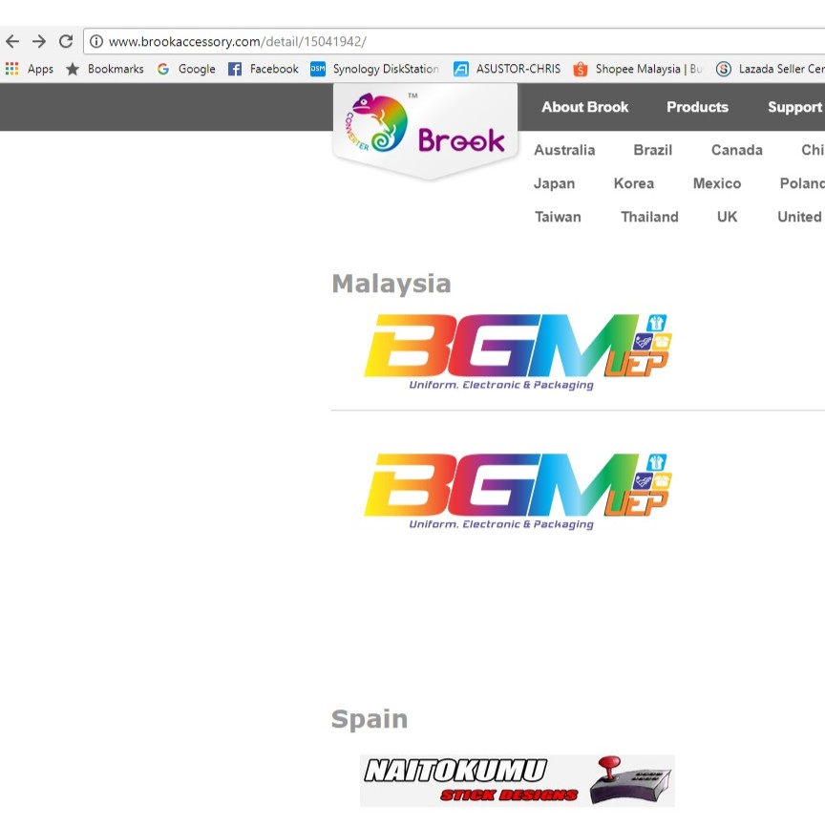Click the first BGM UEP logo under Malaysia
The image size is (825, 825).
coord(517,351)
